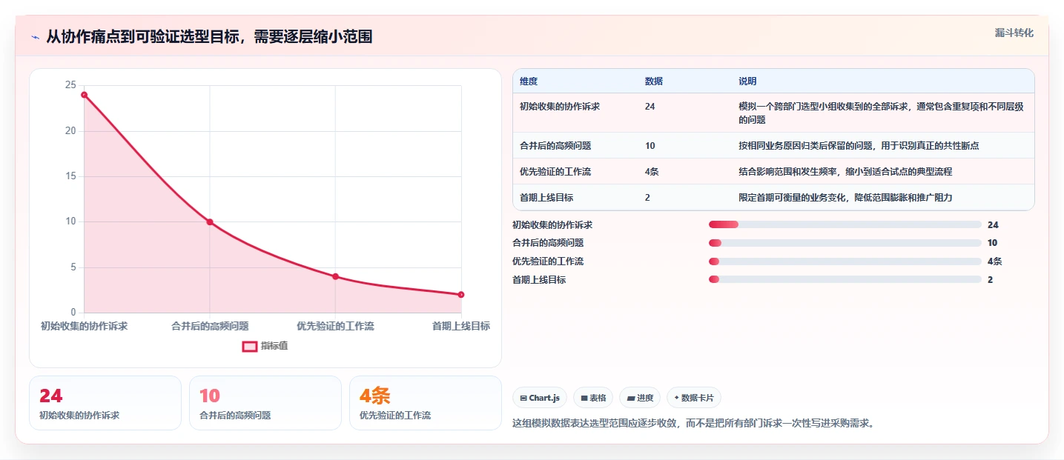Toggle the 指标值 legend swatch
The height and width of the screenshot is (460, 1064).
[x=250, y=346]
